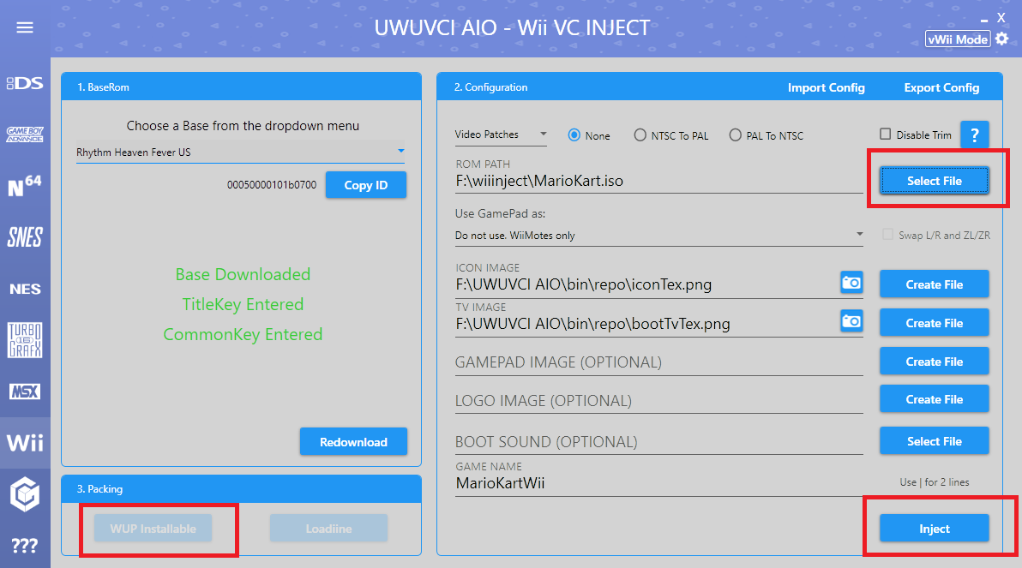Click Create File for GAMEPAD IMAGE

(x=934, y=361)
